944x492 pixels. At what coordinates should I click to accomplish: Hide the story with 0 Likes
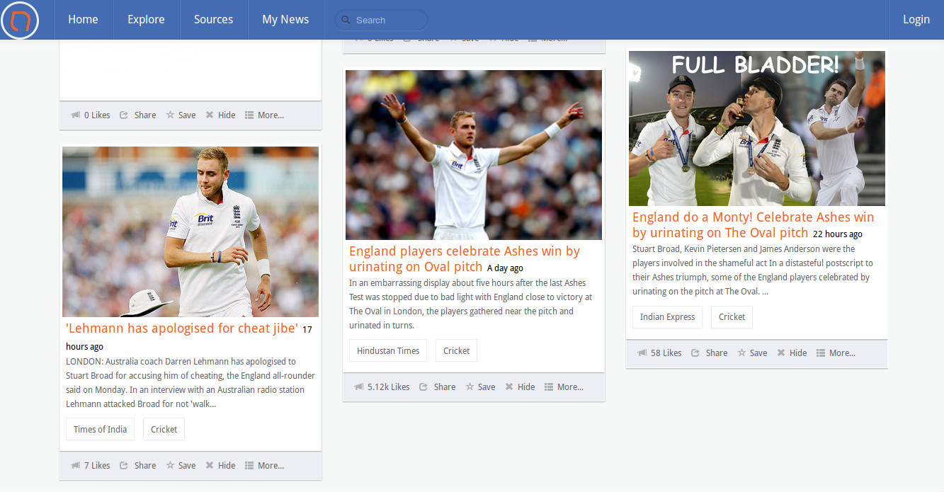tap(220, 115)
